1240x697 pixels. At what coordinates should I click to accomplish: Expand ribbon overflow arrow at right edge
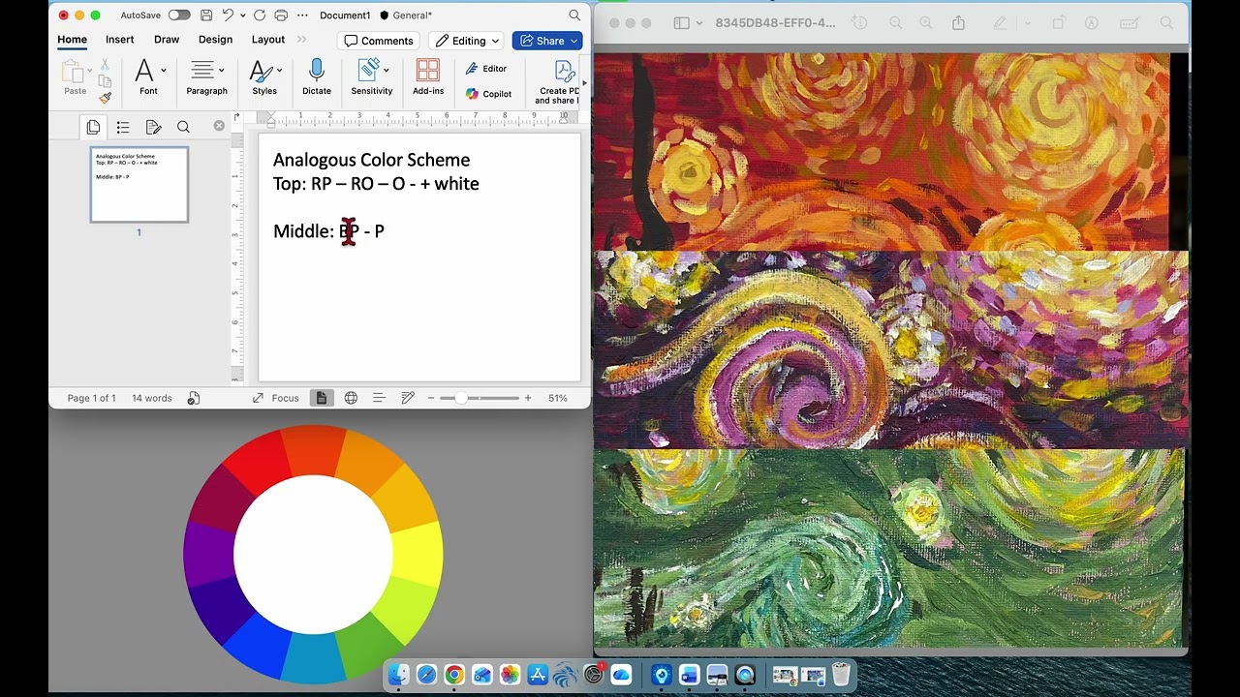(584, 83)
